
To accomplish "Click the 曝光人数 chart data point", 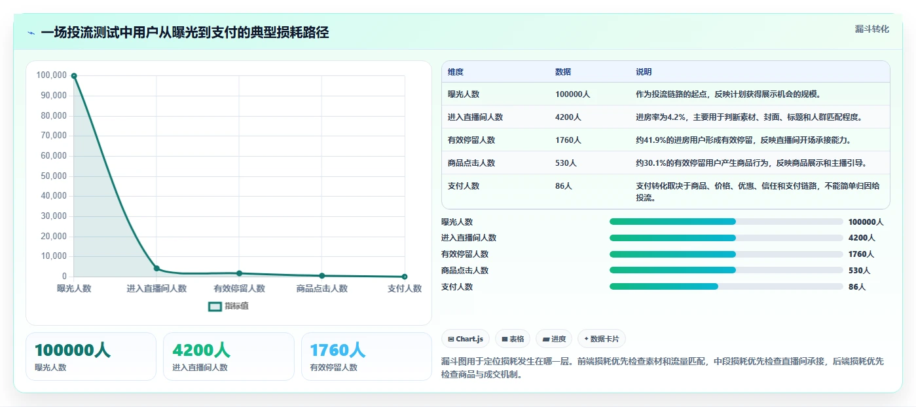I will pyautogui.click(x=74, y=76).
